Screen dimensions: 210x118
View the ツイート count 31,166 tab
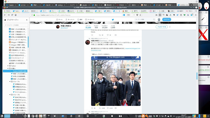(x=88, y=27)
